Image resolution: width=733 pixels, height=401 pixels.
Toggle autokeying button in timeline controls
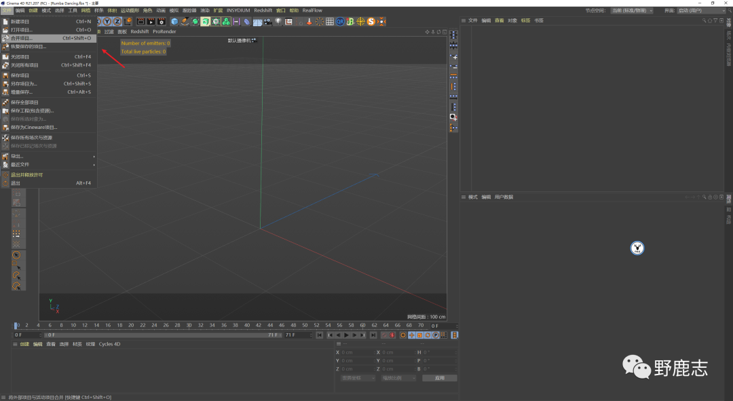pos(392,335)
